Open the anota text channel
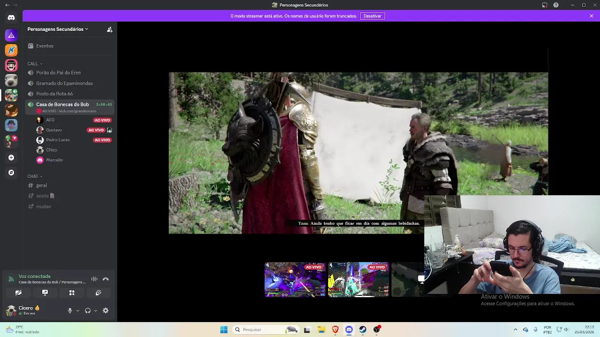The height and width of the screenshot is (337, 600). tap(70, 196)
